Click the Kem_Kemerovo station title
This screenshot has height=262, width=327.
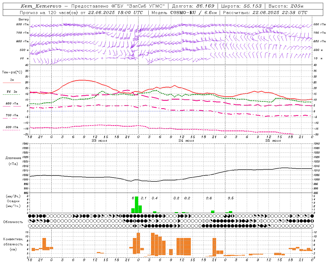41,6
